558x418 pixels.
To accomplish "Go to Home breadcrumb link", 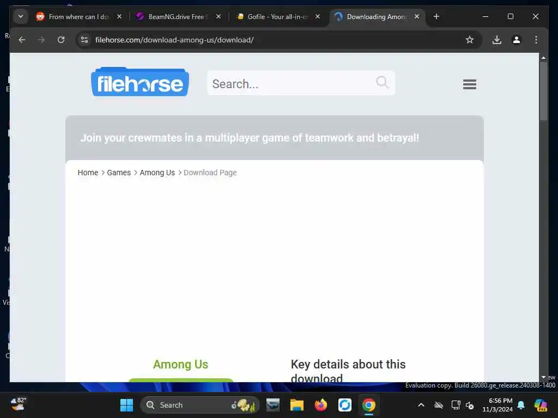I will pyautogui.click(x=88, y=173).
